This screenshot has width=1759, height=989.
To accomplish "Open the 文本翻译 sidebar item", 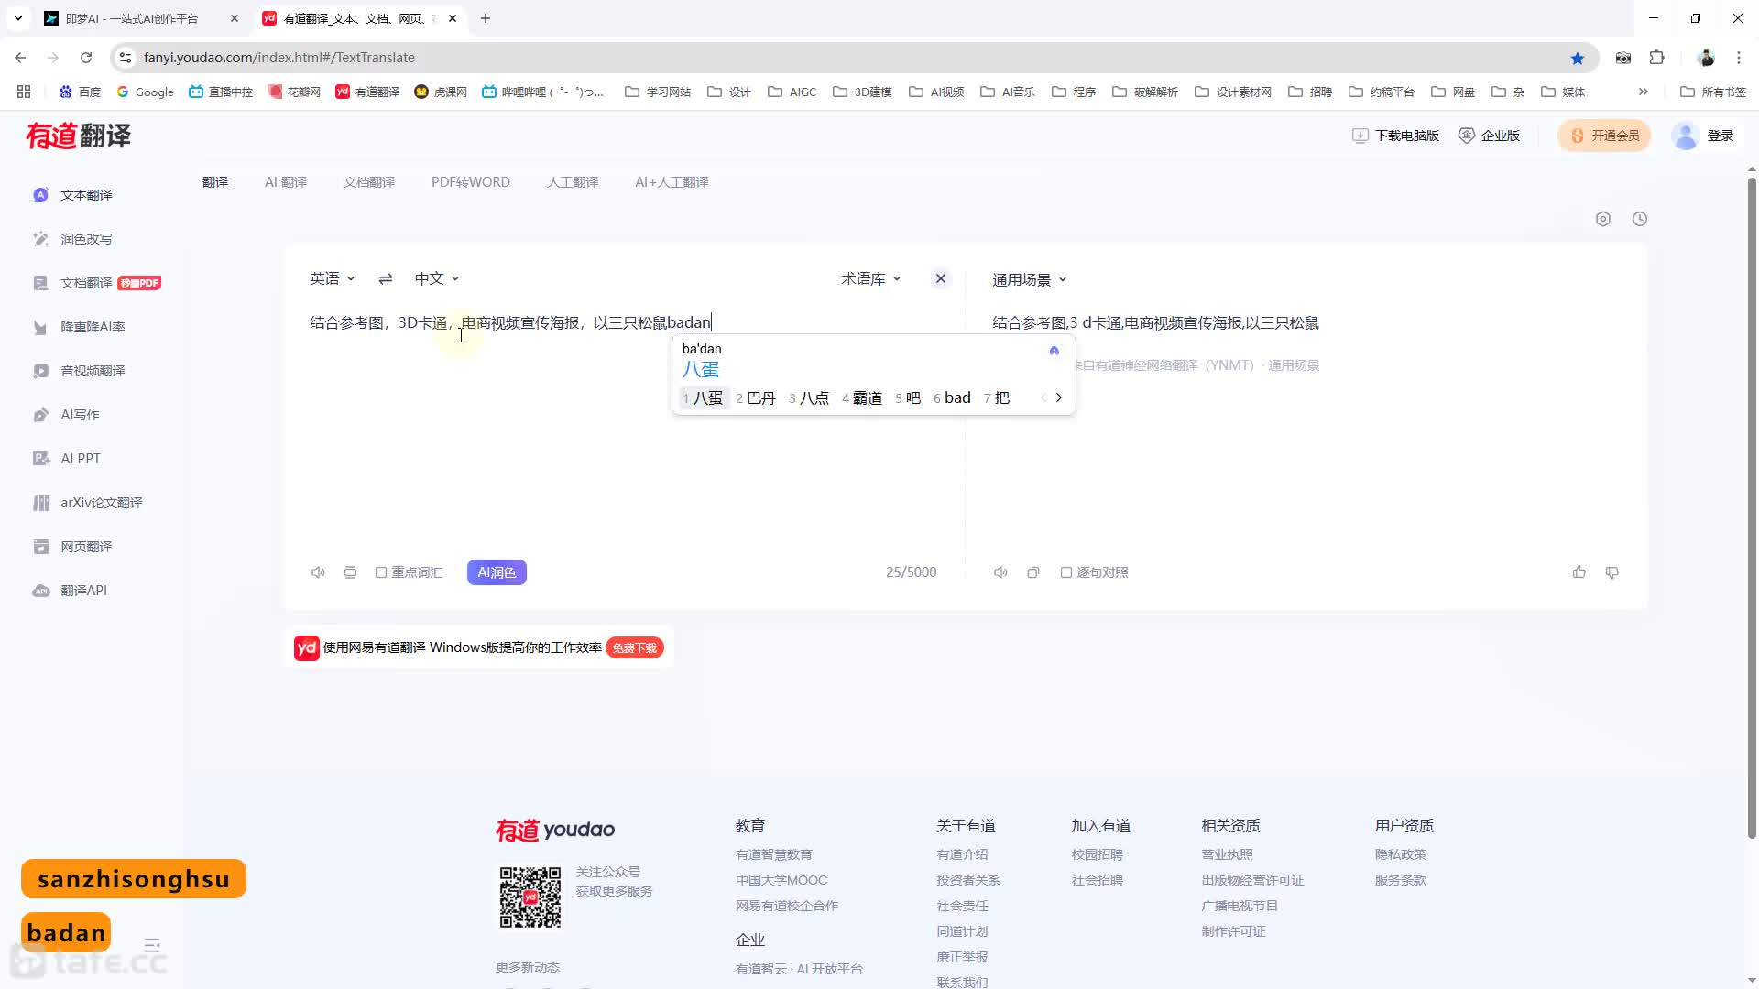I will 73,195.
